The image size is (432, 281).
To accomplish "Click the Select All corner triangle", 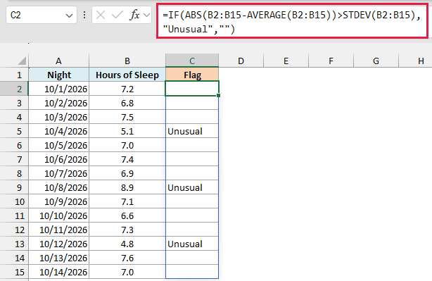I will tap(22, 61).
